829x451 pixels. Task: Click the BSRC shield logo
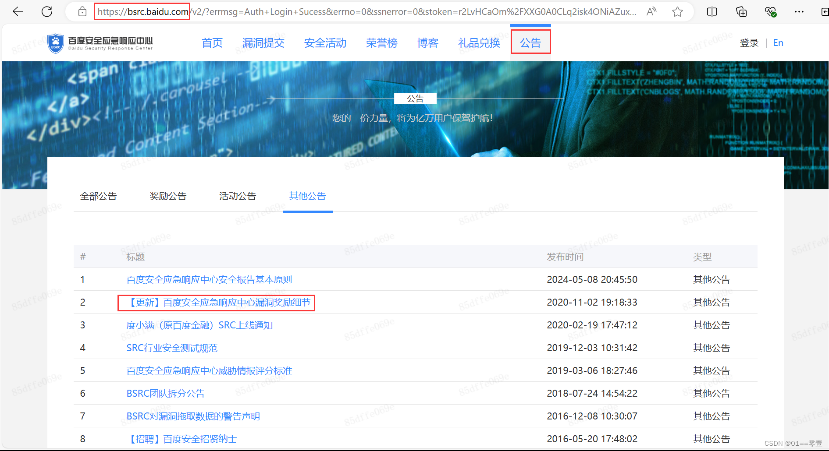56,43
